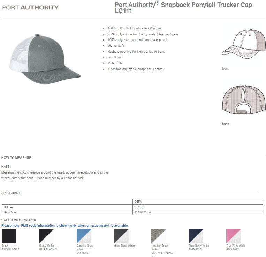The width and height of the screenshot is (266, 257).
Task: Click the HOW TO MEASURE heading
Action: tap(16, 158)
